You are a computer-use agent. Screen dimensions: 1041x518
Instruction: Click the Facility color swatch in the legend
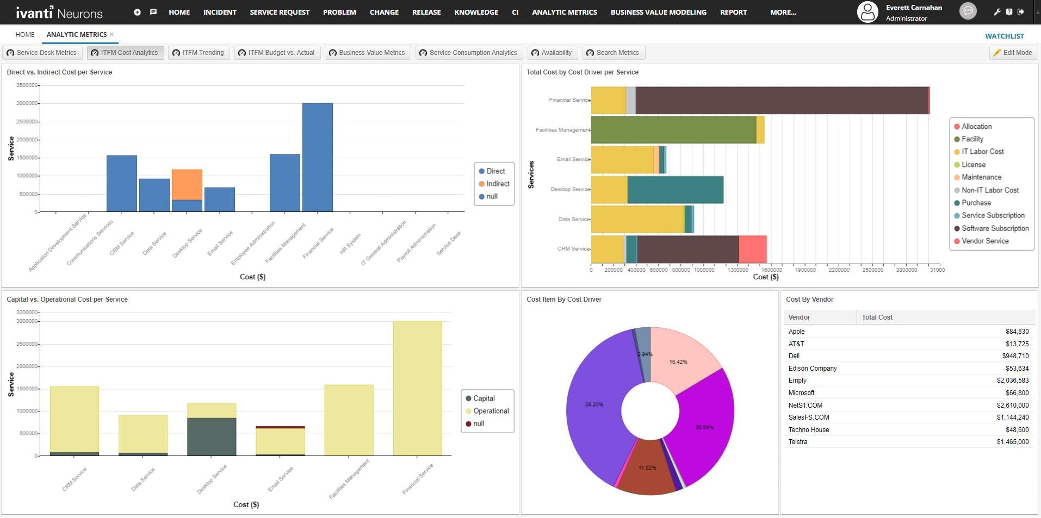(x=956, y=139)
